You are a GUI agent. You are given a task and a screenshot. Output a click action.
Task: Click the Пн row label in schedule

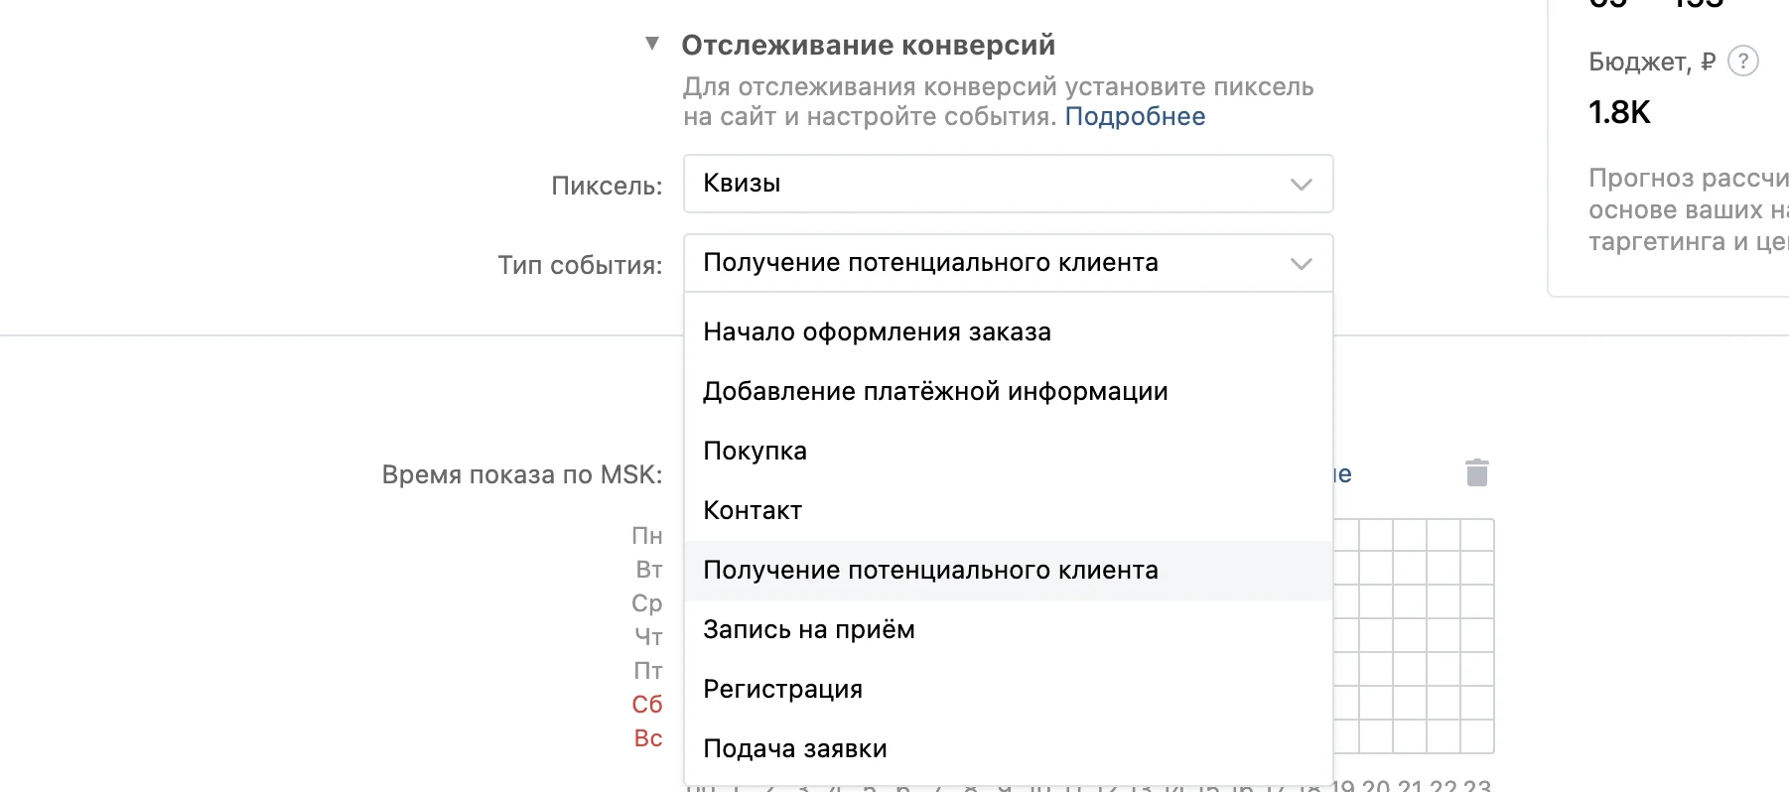point(647,536)
